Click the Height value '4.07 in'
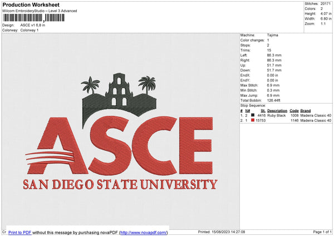This screenshot has height=236, width=334. tap(326, 13)
